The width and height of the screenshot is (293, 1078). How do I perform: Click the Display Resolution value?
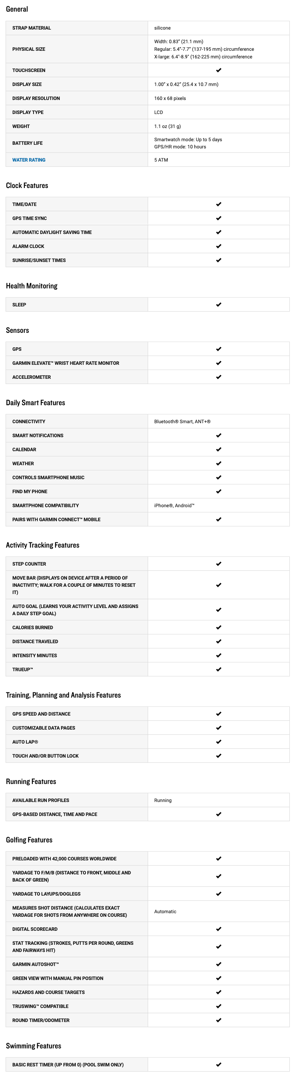pos(170,98)
